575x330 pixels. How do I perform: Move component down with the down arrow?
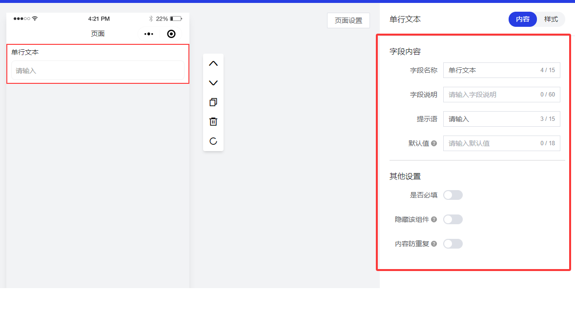click(213, 83)
